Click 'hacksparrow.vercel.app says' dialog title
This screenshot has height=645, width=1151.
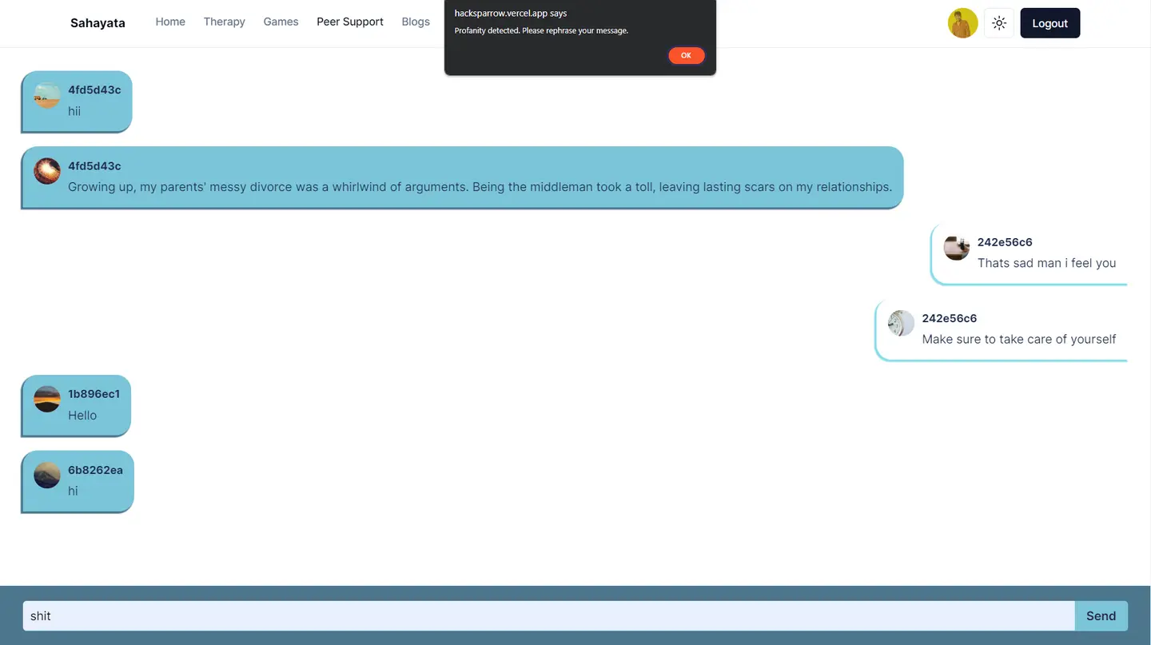(x=511, y=14)
